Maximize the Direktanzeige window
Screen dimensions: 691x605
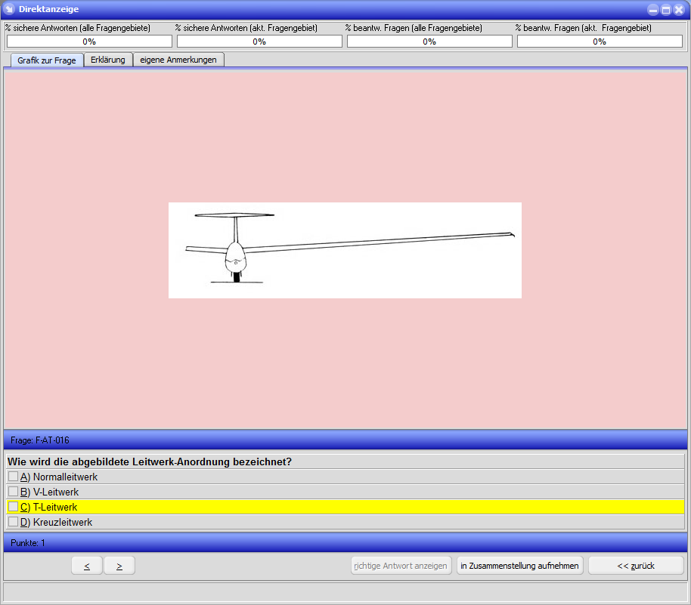(x=666, y=10)
